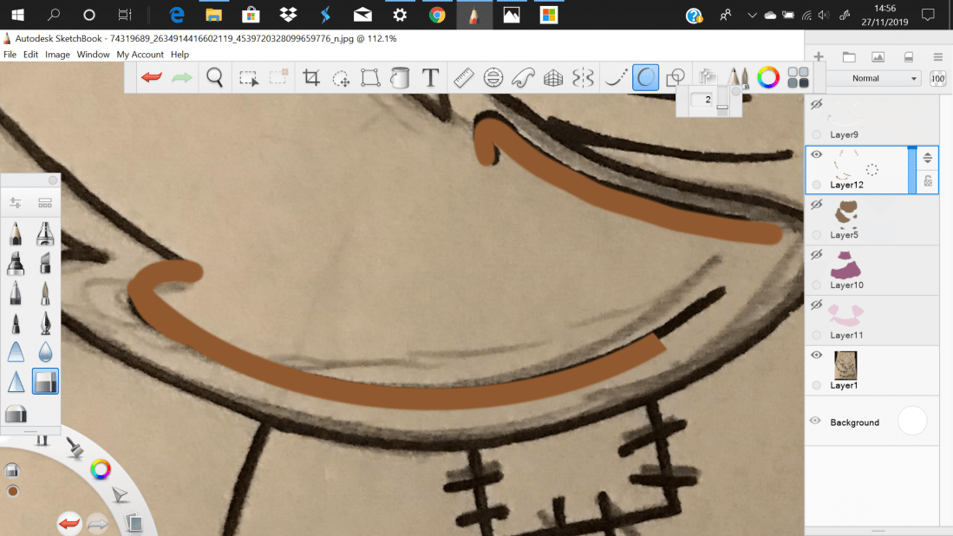Select the Airbrush tool

[44, 234]
